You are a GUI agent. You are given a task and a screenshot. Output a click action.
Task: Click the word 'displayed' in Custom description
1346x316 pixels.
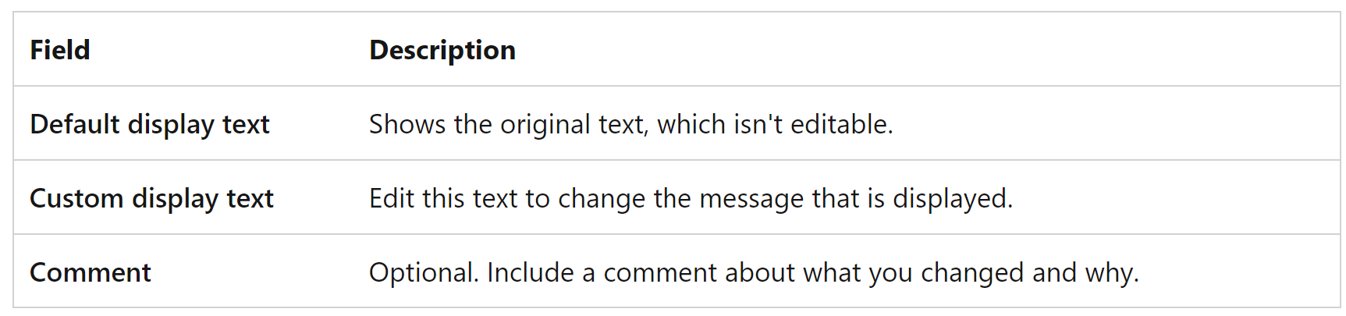[952, 198]
